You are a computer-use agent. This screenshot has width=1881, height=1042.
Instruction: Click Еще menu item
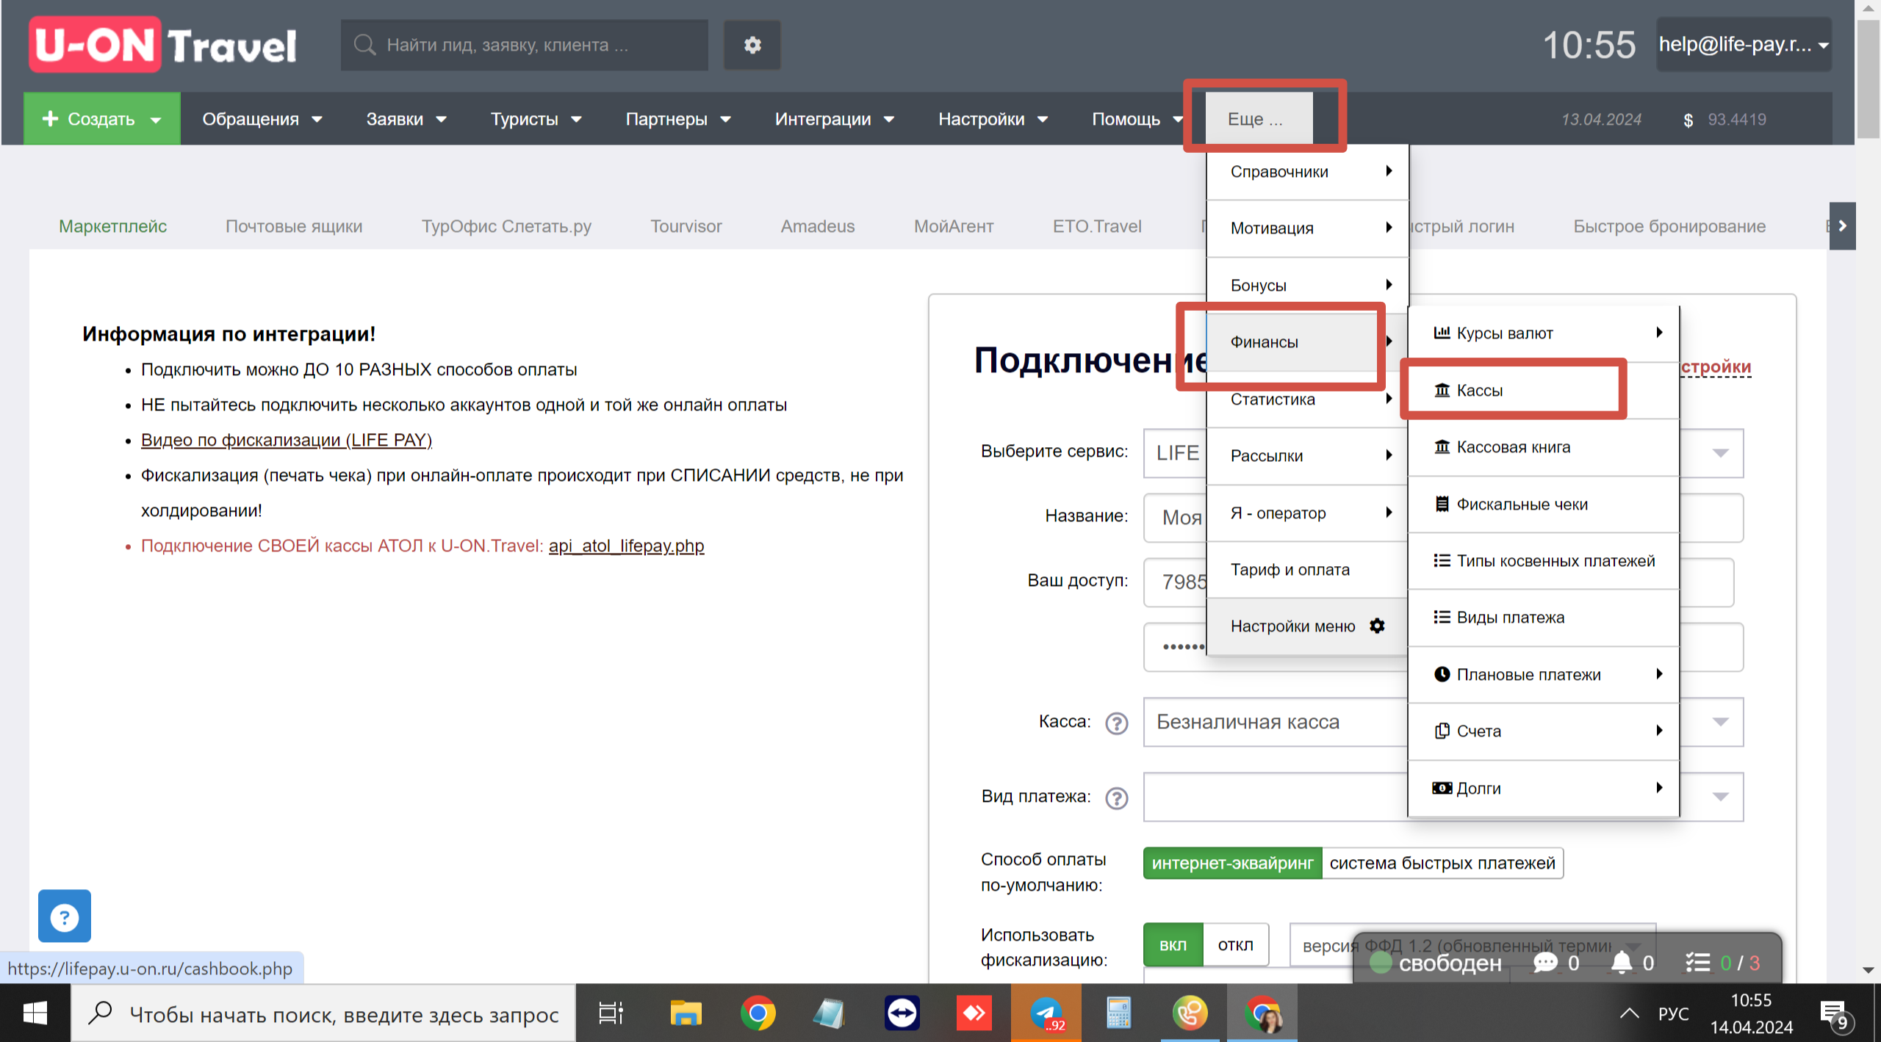(x=1259, y=118)
